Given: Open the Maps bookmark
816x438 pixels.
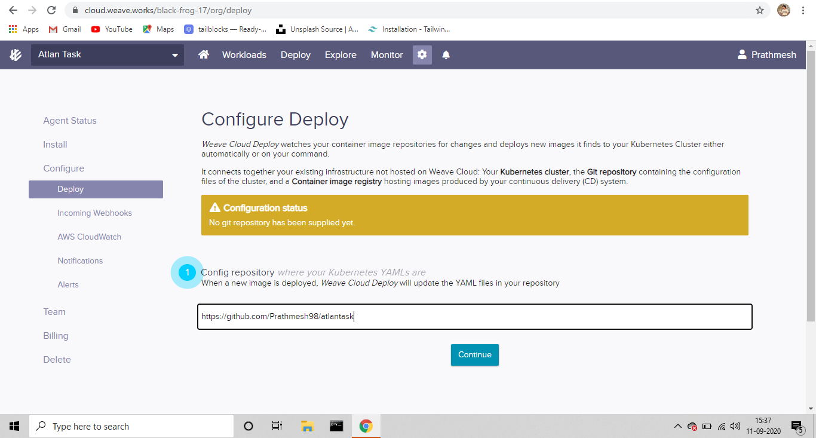Looking at the screenshot, I should 158,29.
